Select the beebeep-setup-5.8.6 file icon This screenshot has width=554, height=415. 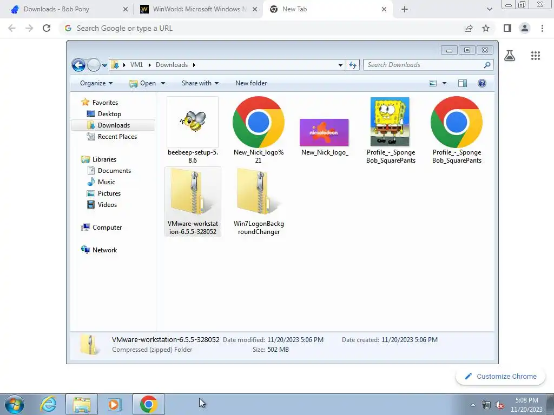point(193,122)
